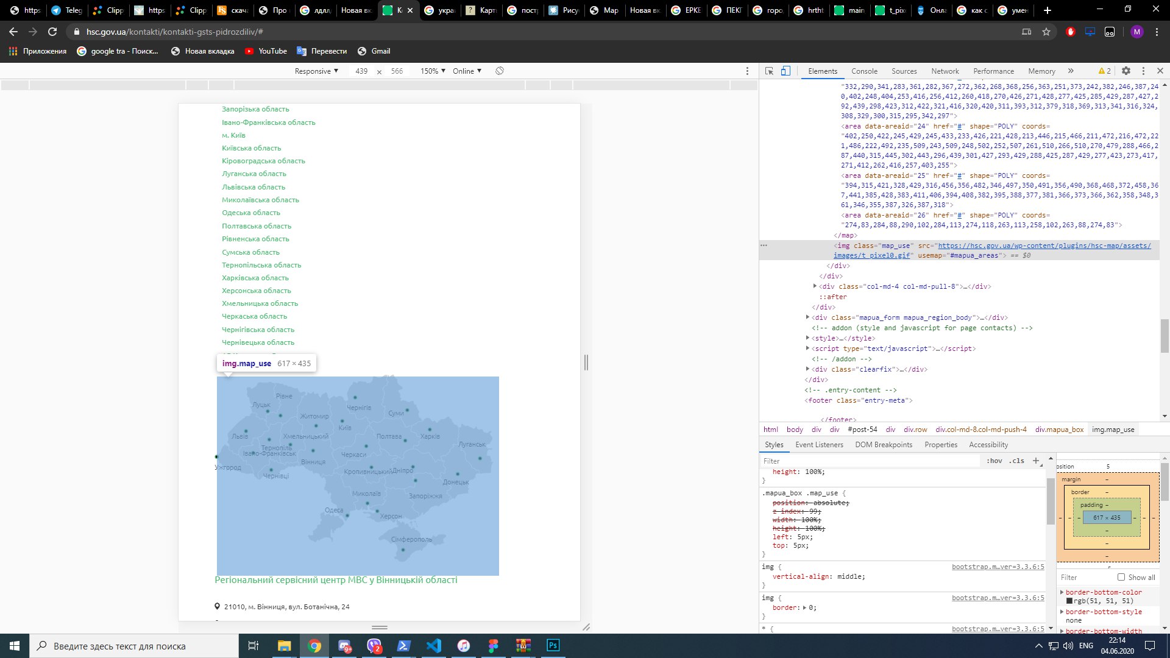Expand the div mapua_form mapua_region_body node
1170x658 pixels.
click(807, 317)
